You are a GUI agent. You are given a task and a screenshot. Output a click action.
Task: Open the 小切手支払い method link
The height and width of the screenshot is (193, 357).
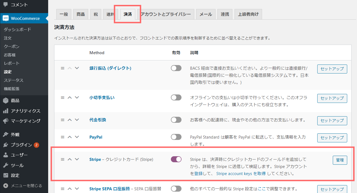102,97
